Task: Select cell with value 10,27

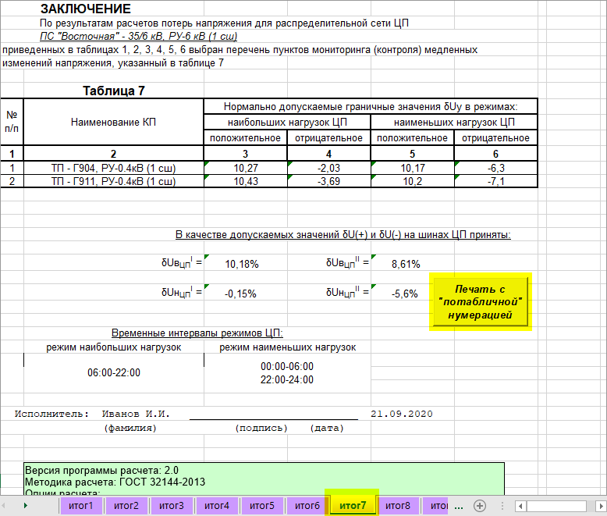Action: (x=246, y=168)
